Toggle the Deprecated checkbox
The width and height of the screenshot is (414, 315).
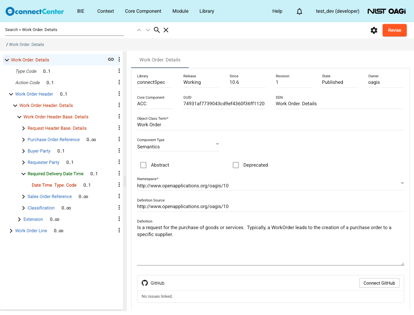point(236,165)
